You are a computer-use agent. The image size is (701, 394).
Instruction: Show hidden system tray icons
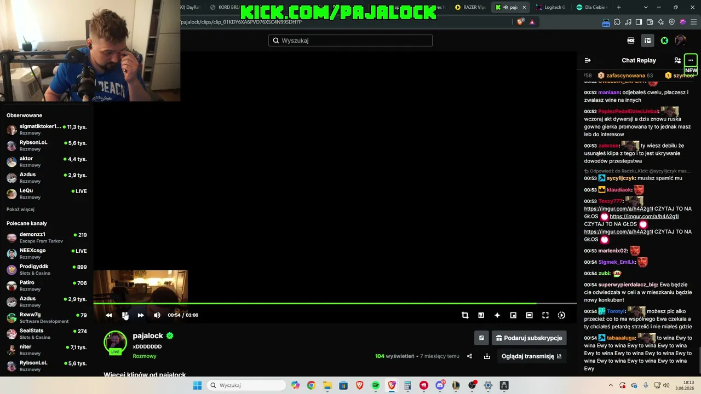point(610,385)
